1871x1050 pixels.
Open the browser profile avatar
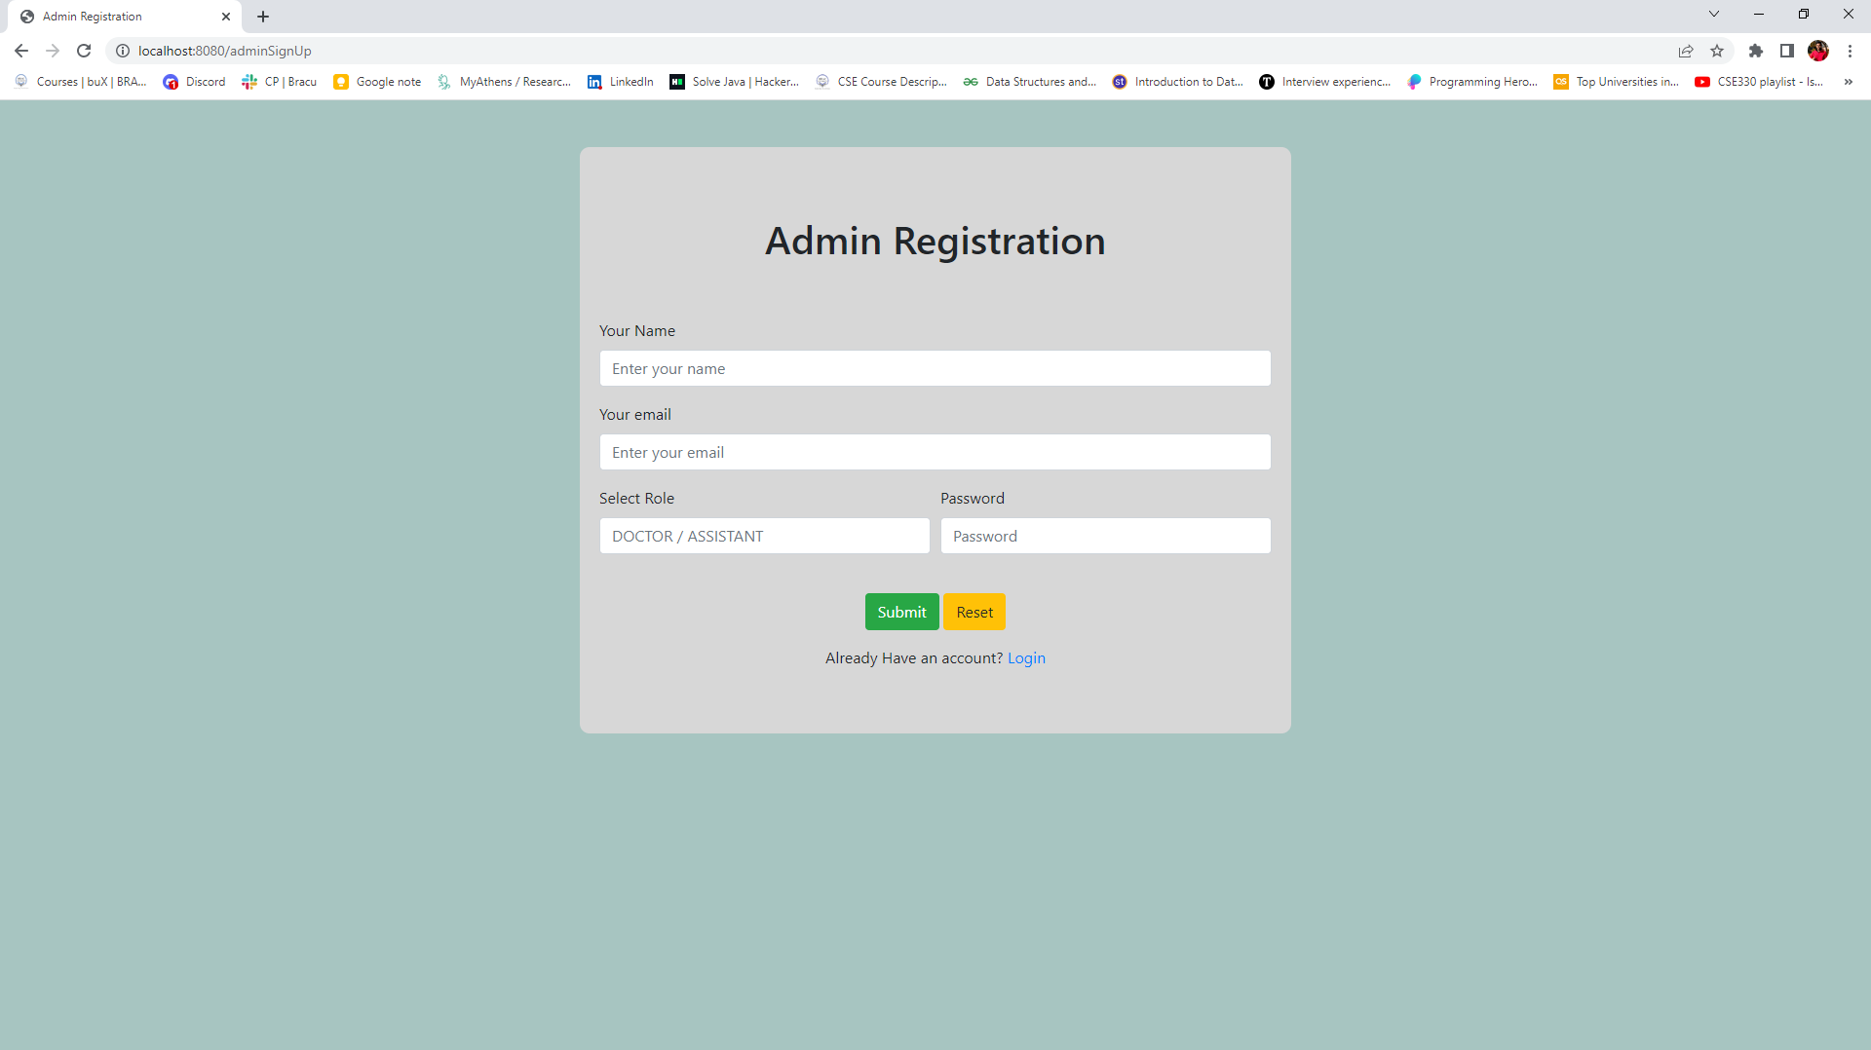click(x=1819, y=51)
